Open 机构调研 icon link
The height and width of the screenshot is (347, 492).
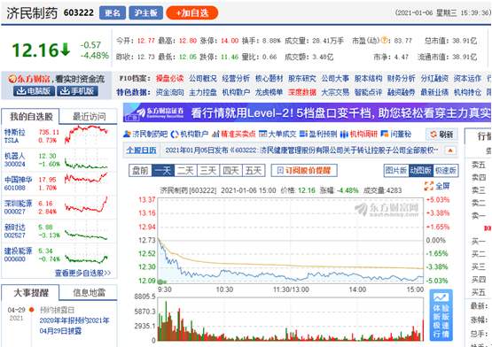(359, 135)
